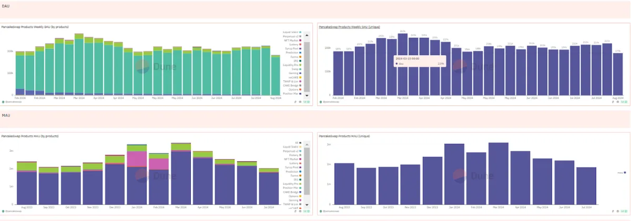Toggle Gaming in MAU products legend
This screenshot has height=221, width=631.
(295, 201)
